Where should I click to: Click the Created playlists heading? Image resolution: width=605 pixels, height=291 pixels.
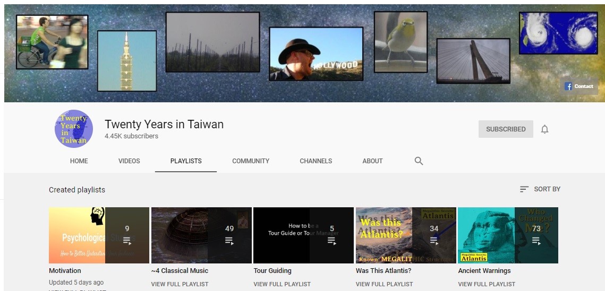(77, 190)
